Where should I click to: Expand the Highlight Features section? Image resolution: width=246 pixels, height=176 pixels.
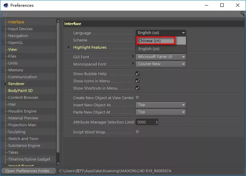(x=69, y=47)
